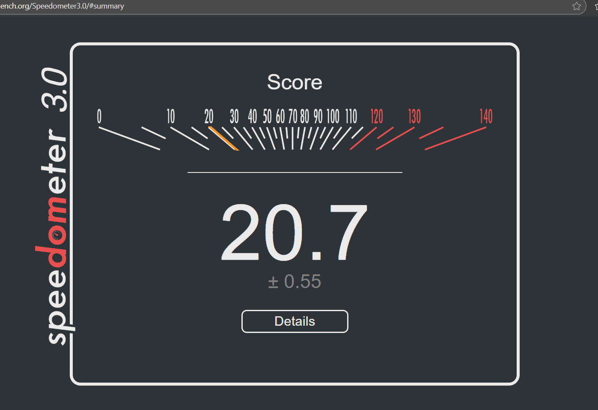
Task: Click the gauge label 50
Action: (267, 116)
